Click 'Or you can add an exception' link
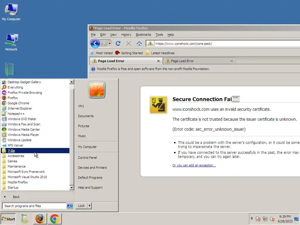 194,165
